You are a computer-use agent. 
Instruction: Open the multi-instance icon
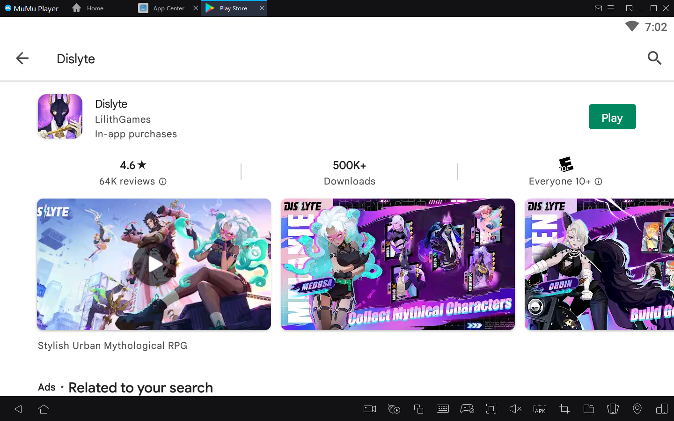point(418,409)
